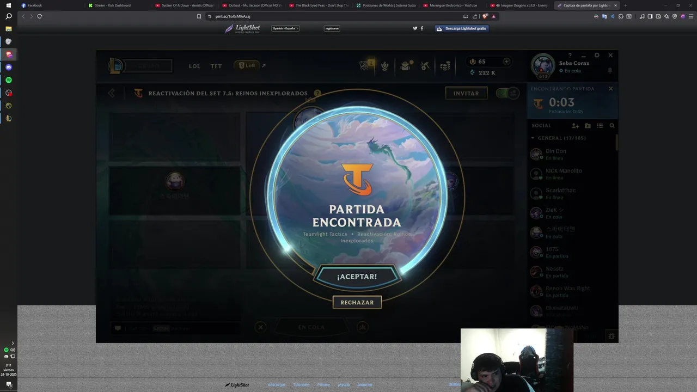Reload the page with the browser refresh icon
The width and height of the screenshot is (697, 392).
[40, 16]
